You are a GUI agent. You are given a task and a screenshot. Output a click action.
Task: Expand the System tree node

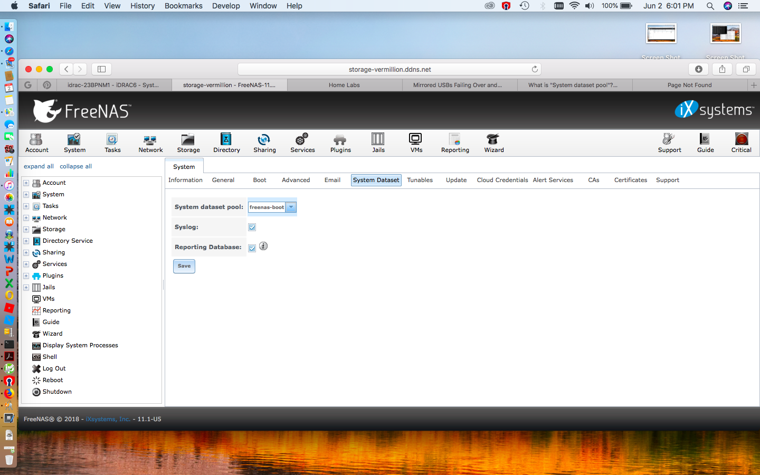tap(26, 194)
